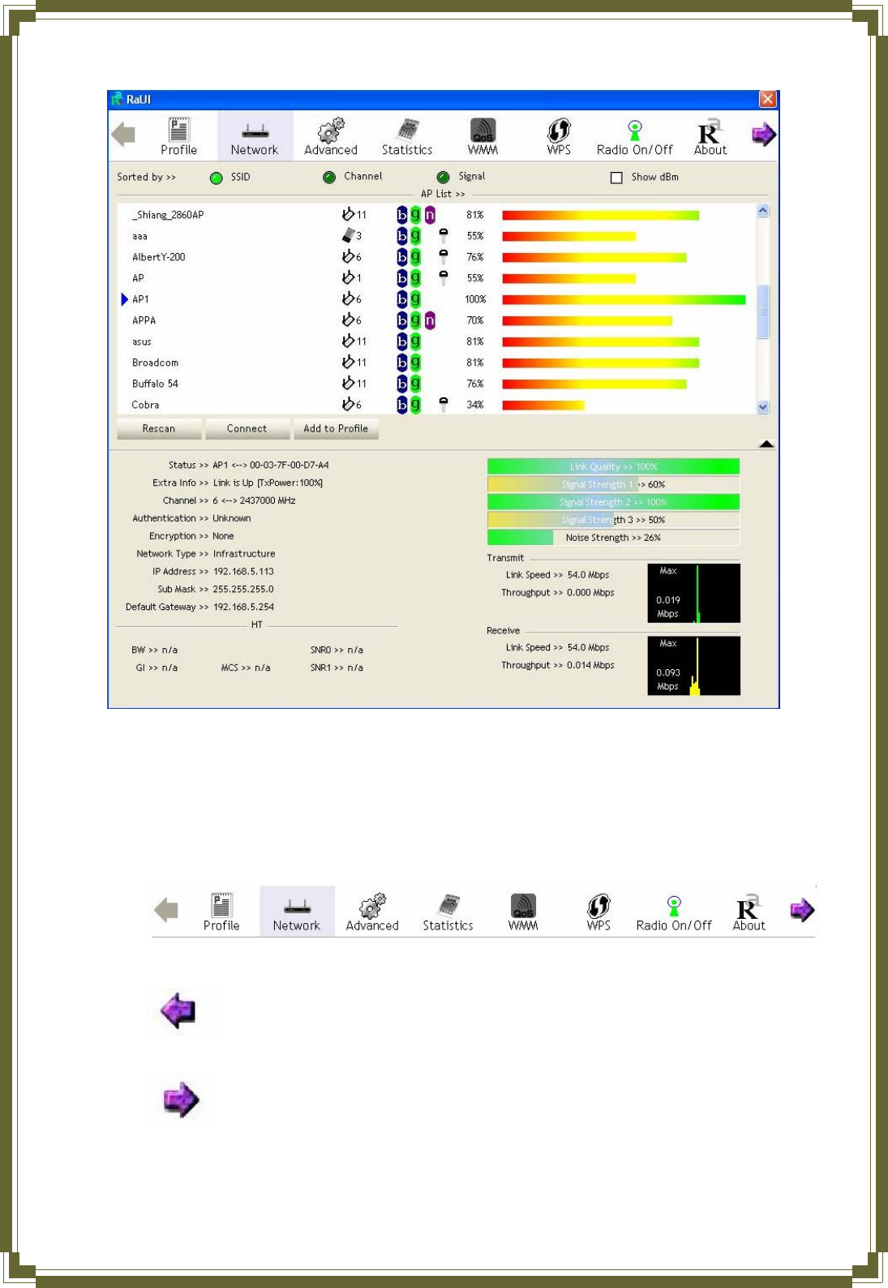Viewport: 888px width, 1288px height.
Task: Click the gray left arrow in RaUI toolbar
Action: [x=123, y=135]
